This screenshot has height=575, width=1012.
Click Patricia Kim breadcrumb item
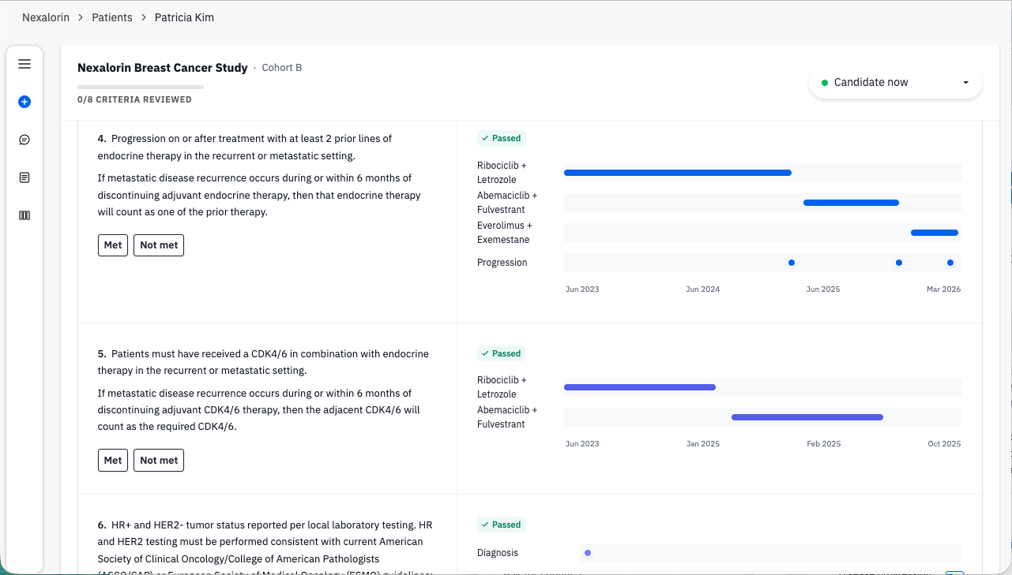pyautogui.click(x=184, y=17)
